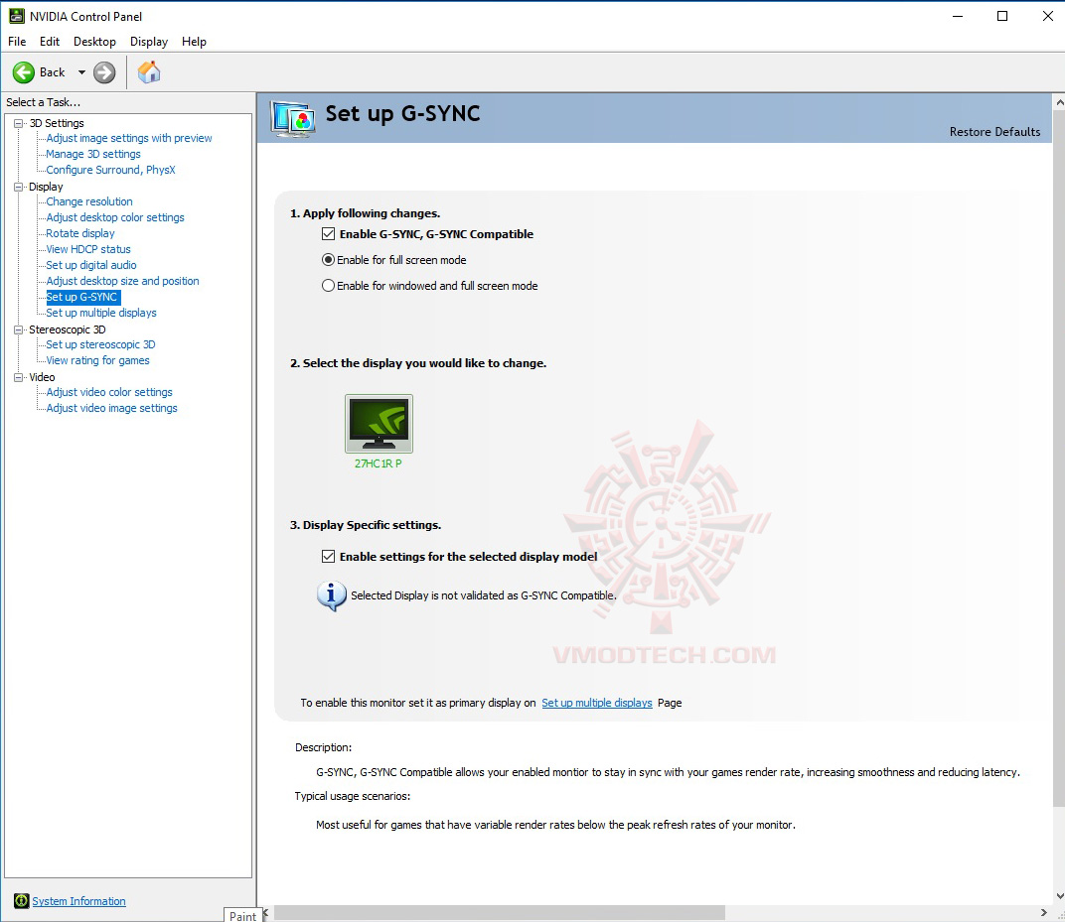Open Set up stereoscopic 3D
1065x922 pixels.
click(x=100, y=344)
